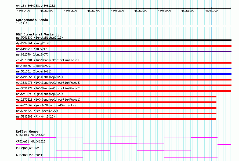The image size is (239, 161).
Task: Click the red bar for nsv5932282
Action: pyautogui.click(x=116, y=119)
